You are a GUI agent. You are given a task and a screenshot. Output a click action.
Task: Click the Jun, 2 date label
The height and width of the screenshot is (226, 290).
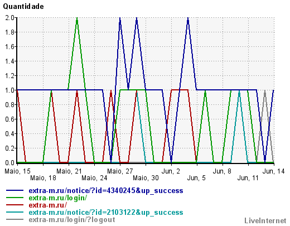171,171
